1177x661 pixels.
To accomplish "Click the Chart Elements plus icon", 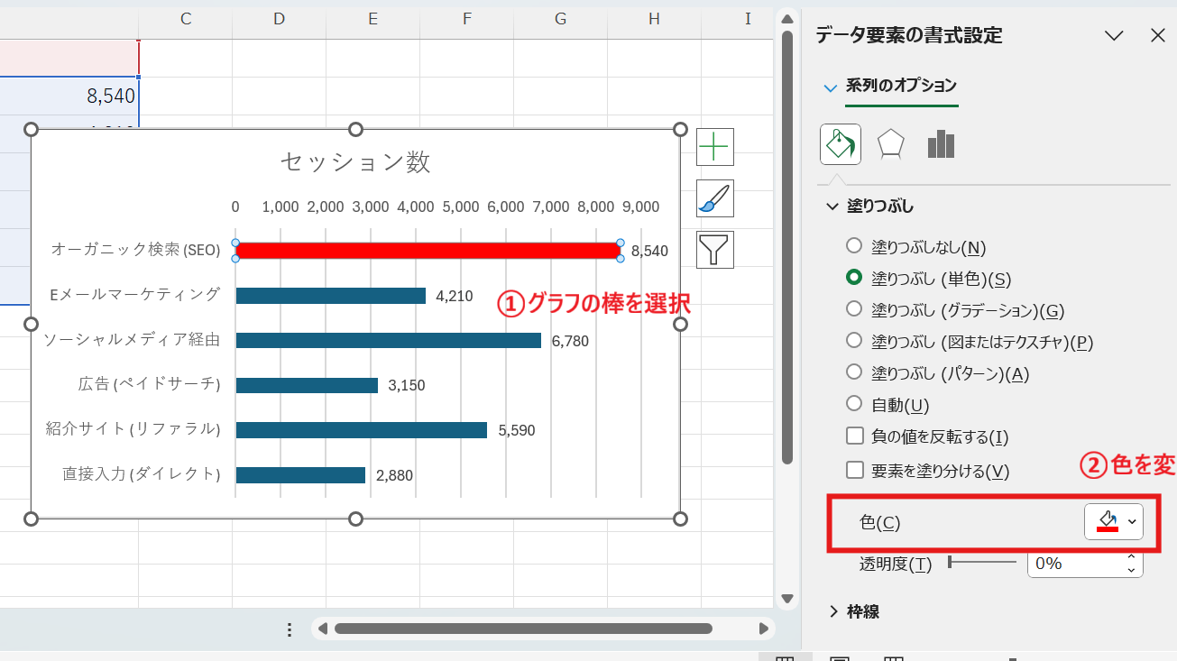I will (714, 147).
